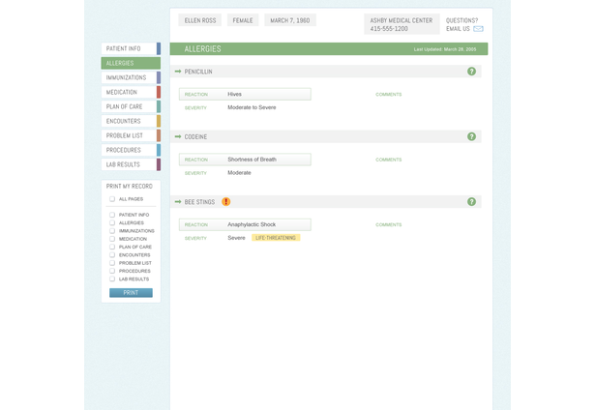Open help icon for Codeine allergy
Viewport: 595px width, 410px height.
[471, 136]
